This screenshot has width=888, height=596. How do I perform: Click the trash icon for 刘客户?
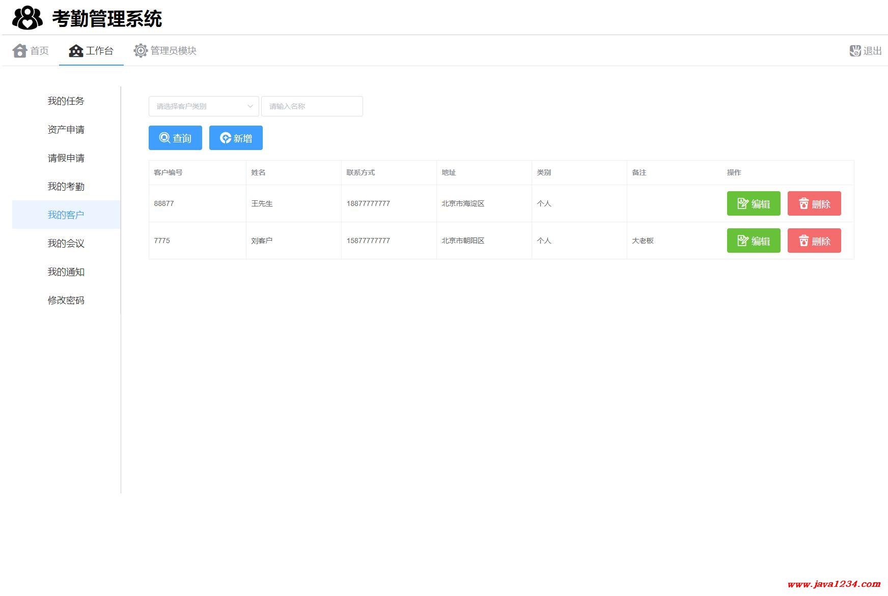coord(803,241)
